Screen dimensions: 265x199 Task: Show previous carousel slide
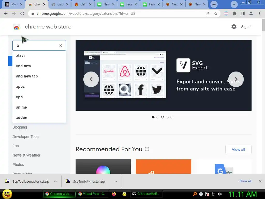pos(91,79)
